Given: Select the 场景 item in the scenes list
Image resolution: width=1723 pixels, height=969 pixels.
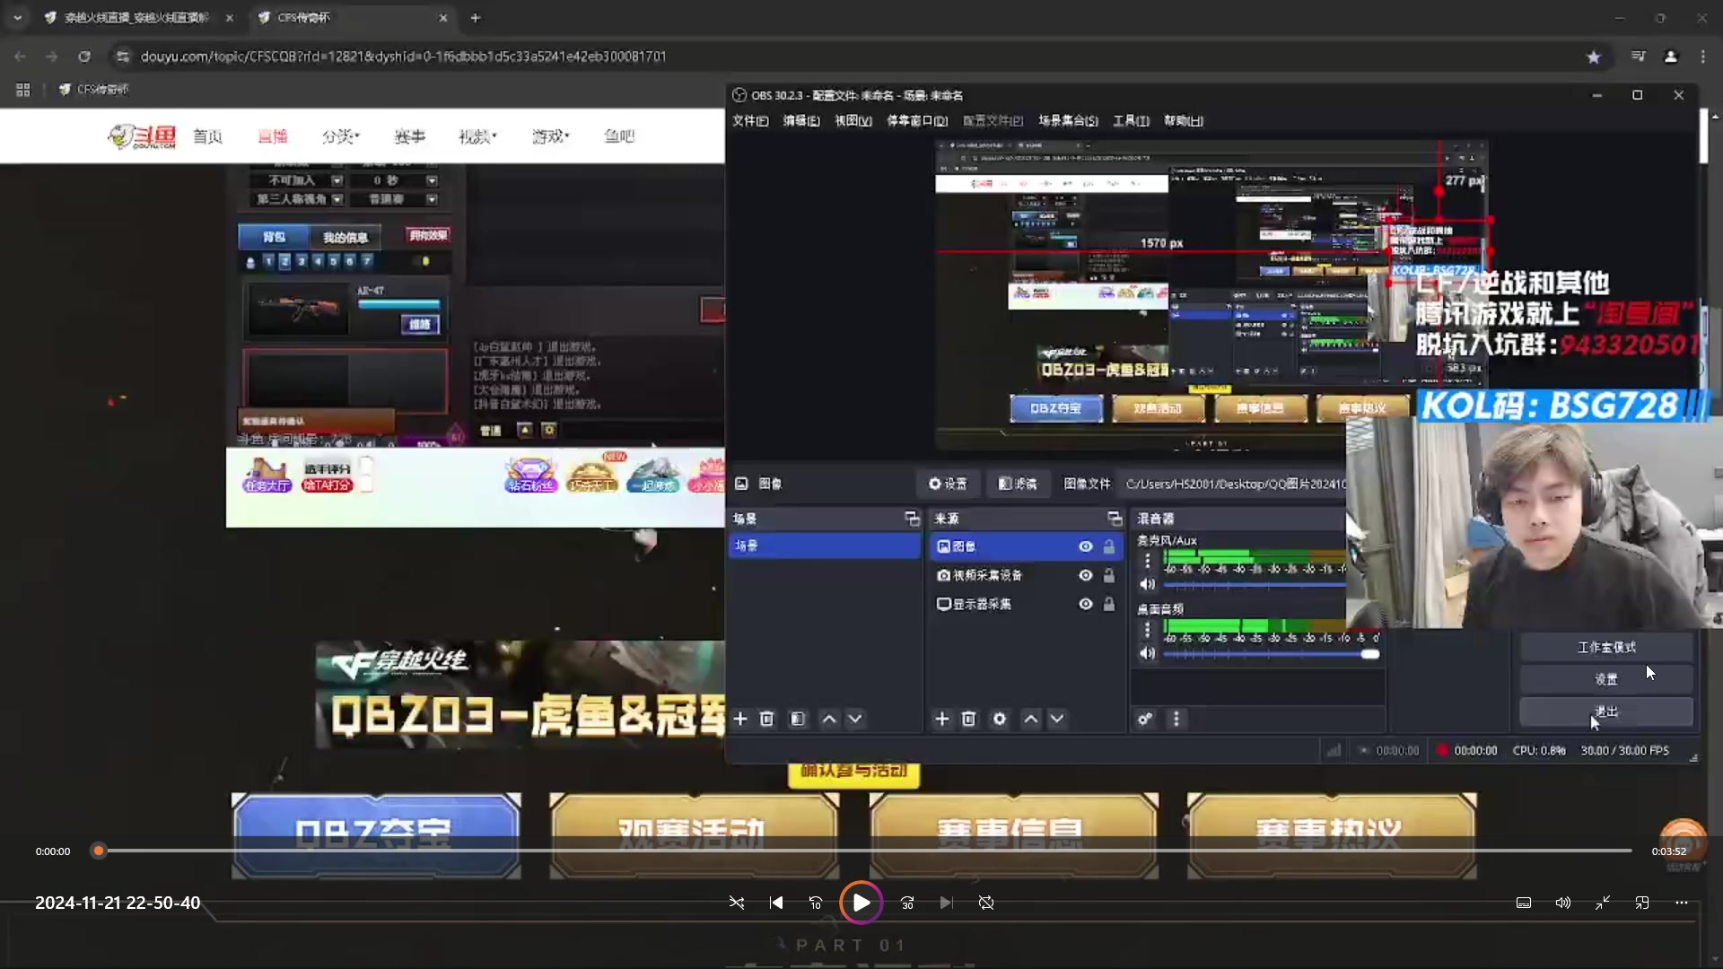Looking at the screenshot, I should click(825, 546).
